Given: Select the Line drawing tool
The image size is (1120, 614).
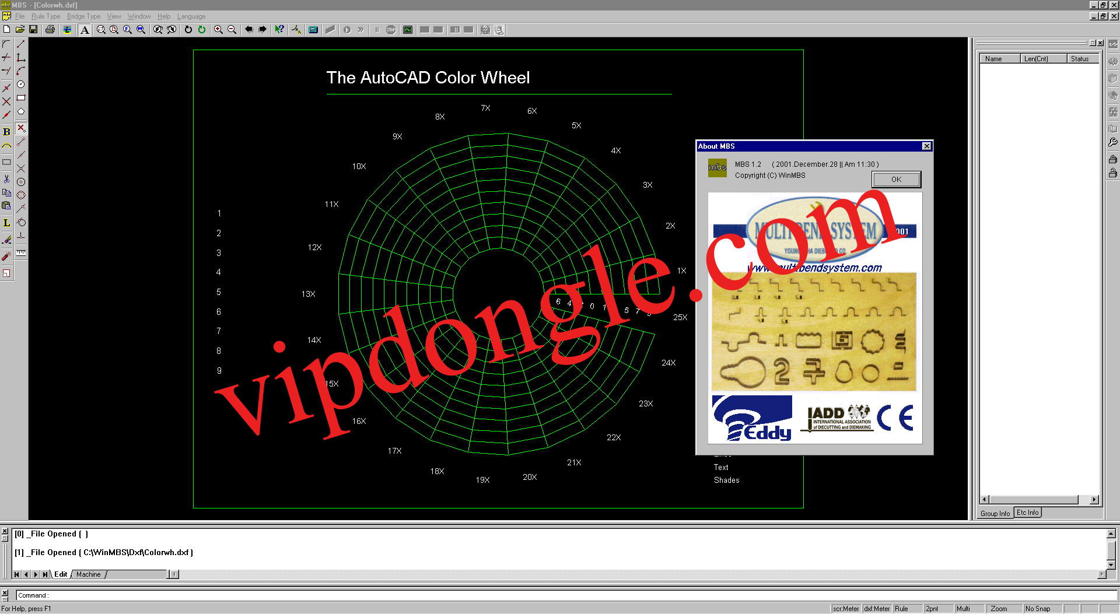Looking at the screenshot, I should click(x=21, y=44).
